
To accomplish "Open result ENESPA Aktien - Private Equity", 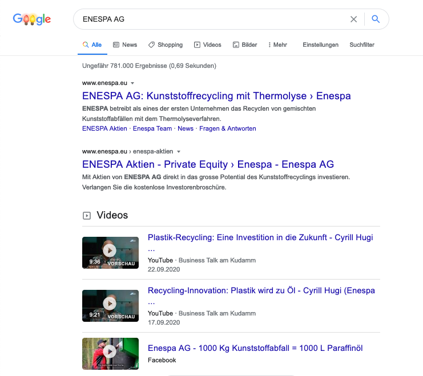I will [x=208, y=164].
